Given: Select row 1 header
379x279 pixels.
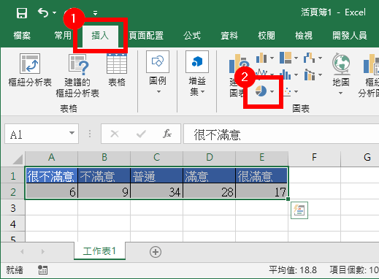Looking at the screenshot, I should coord(12,175).
